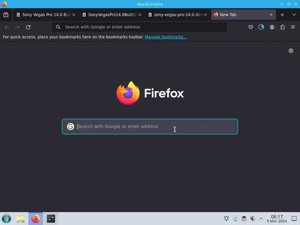Open notifications bell in tray
Screen dimensions: 300x225
(x=226, y=219)
